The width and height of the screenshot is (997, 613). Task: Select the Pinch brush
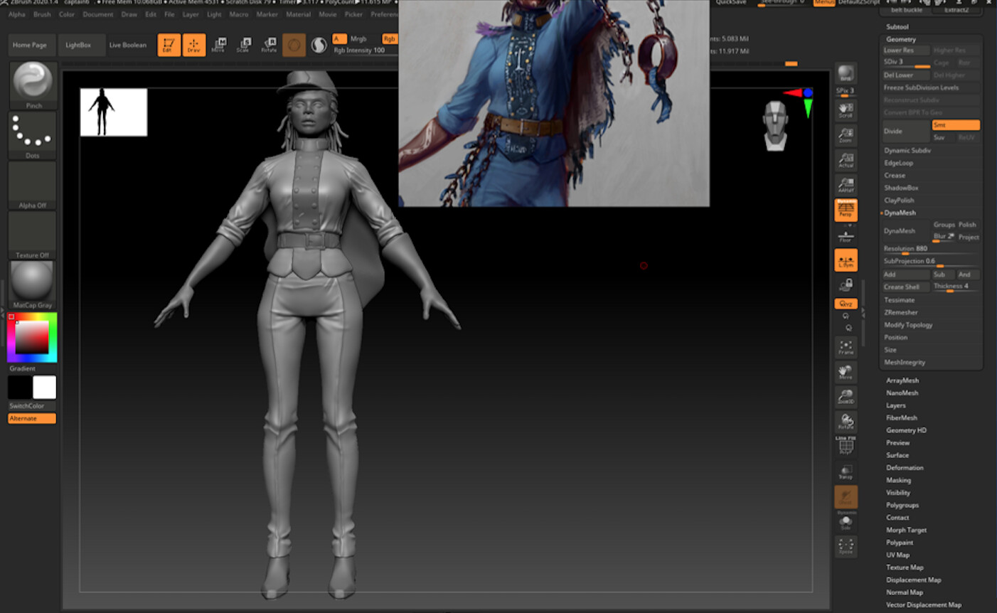tap(31, 84)
